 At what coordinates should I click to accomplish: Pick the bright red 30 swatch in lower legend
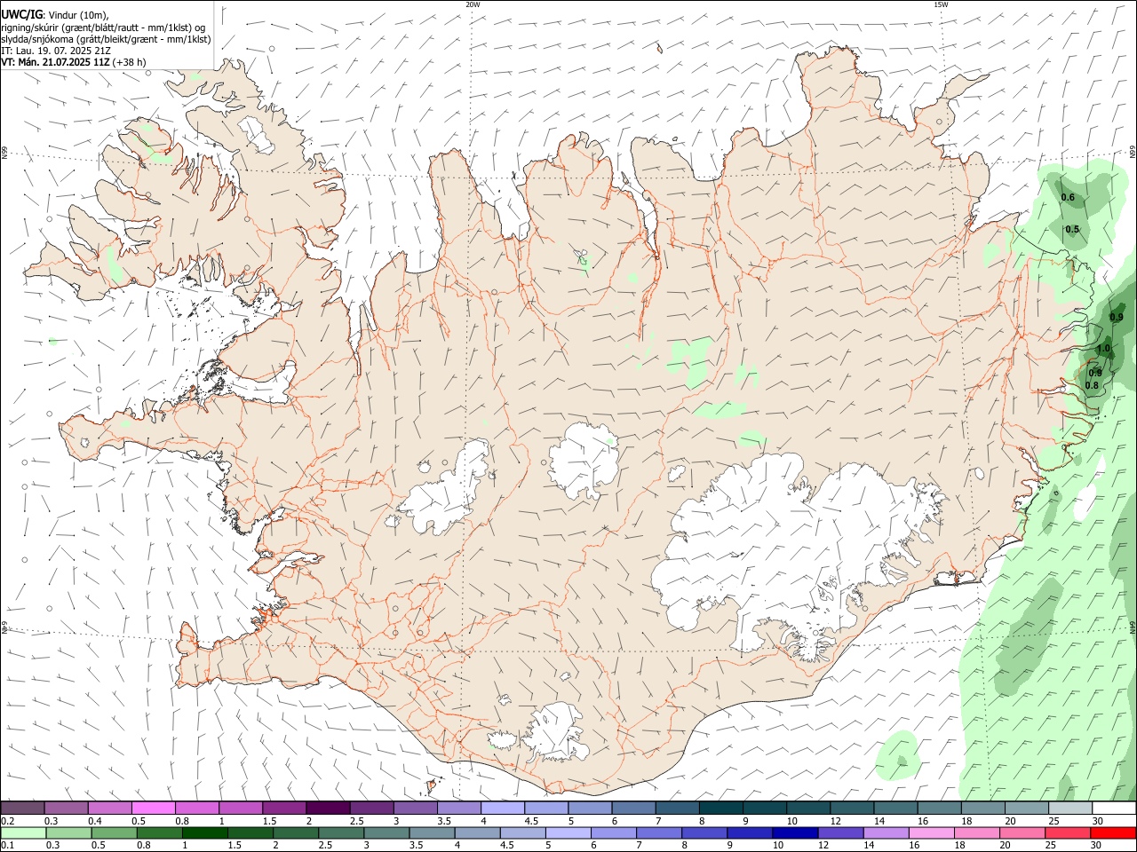[x=1114, y=833]
